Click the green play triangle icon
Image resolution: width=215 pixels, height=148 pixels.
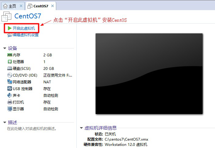(x=9, y=28)
